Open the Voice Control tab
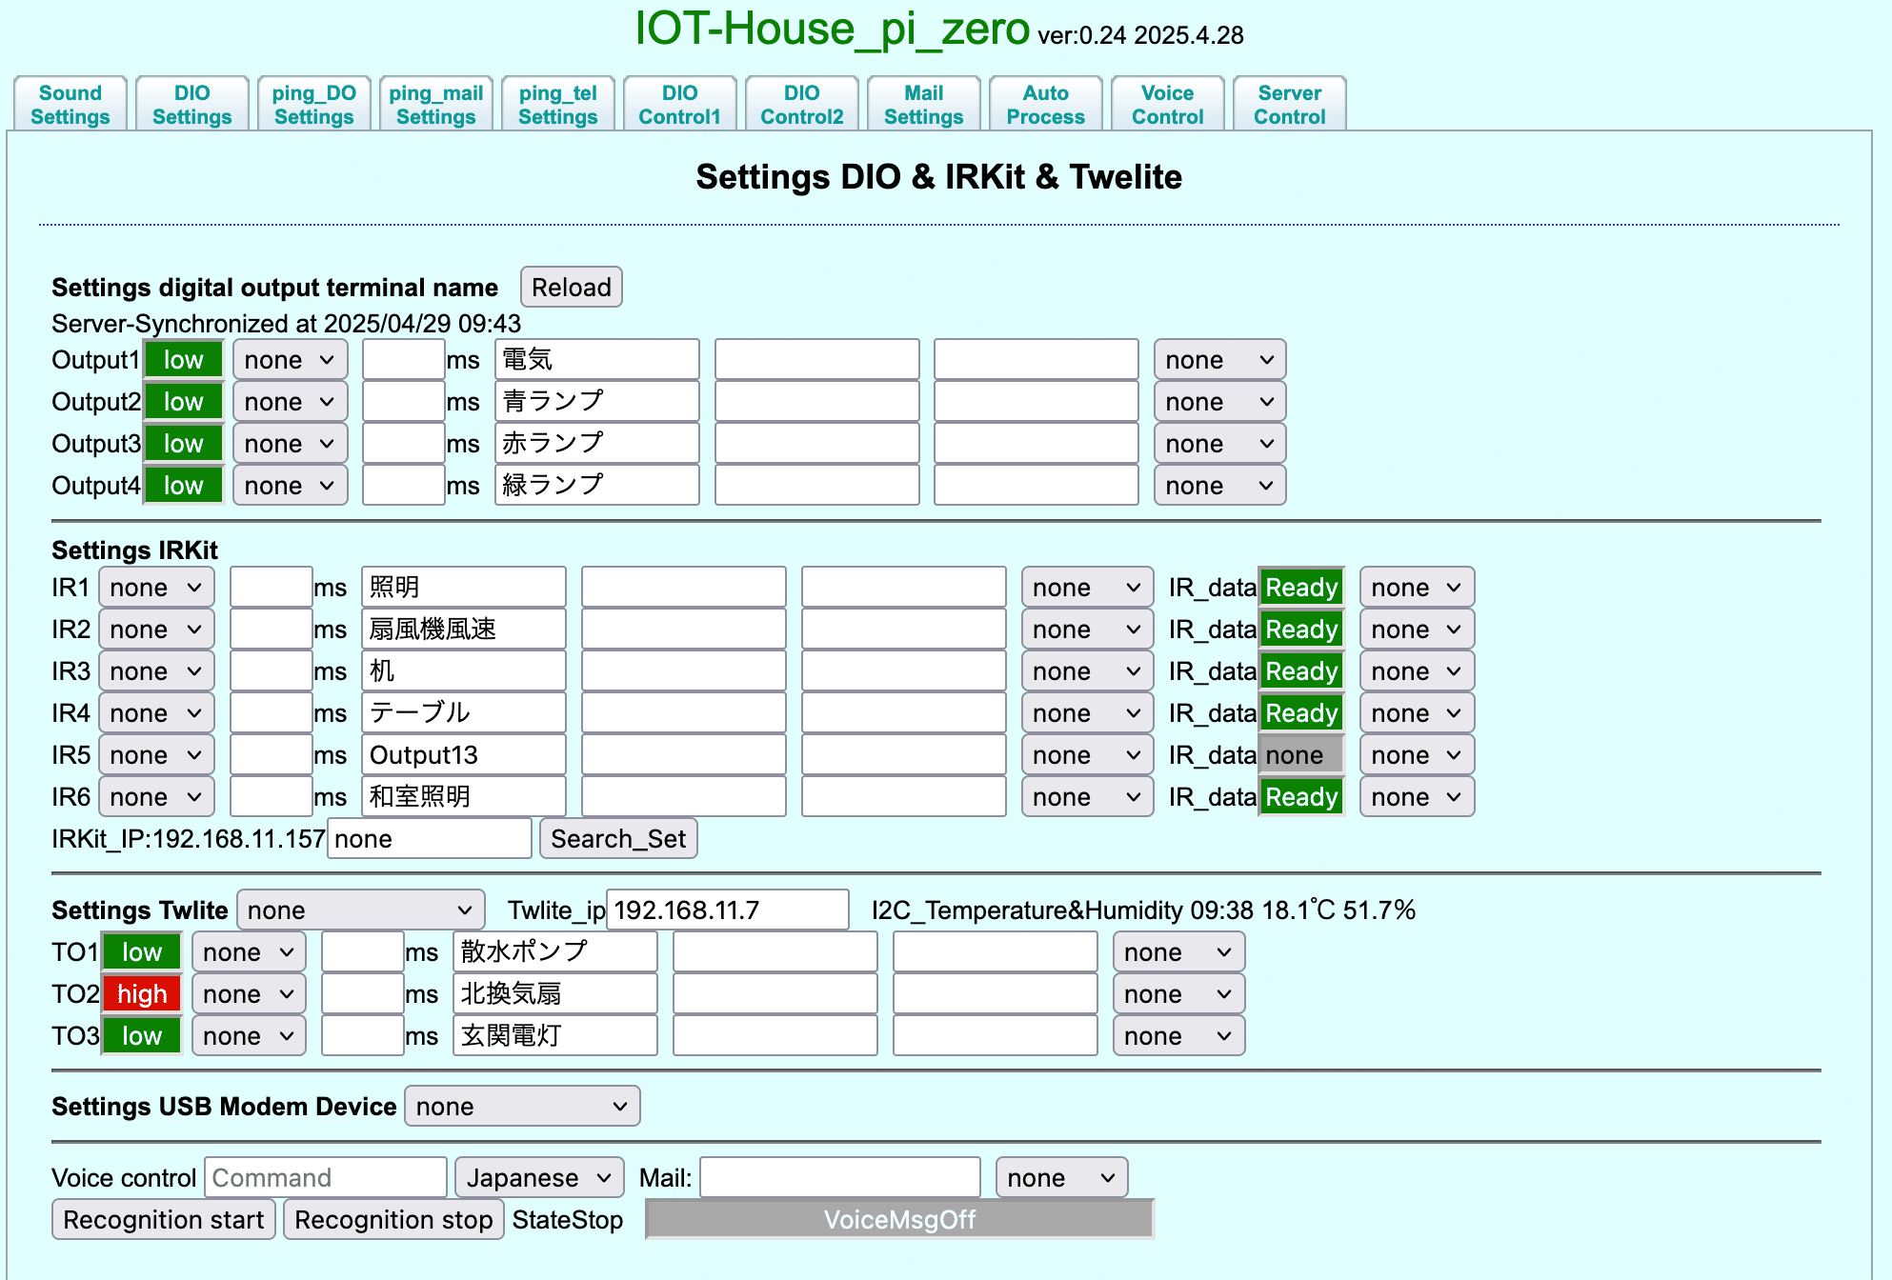The image size is (1892, 1280). click(x=1167, y=105)
